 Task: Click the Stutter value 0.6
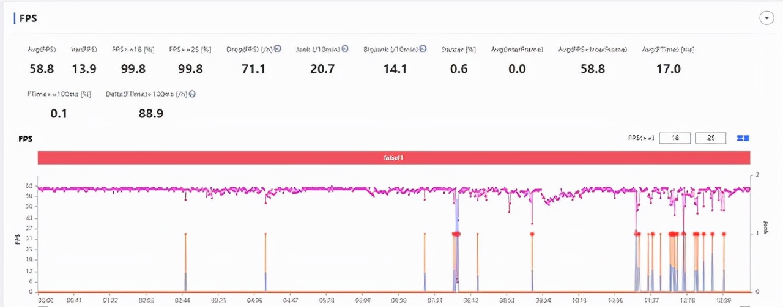pyautogui.click(x=459, y=69)
